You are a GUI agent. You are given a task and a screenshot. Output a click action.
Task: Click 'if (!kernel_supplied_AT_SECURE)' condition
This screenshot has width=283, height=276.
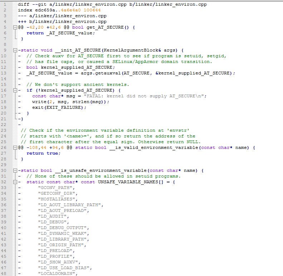pos(70,90)
